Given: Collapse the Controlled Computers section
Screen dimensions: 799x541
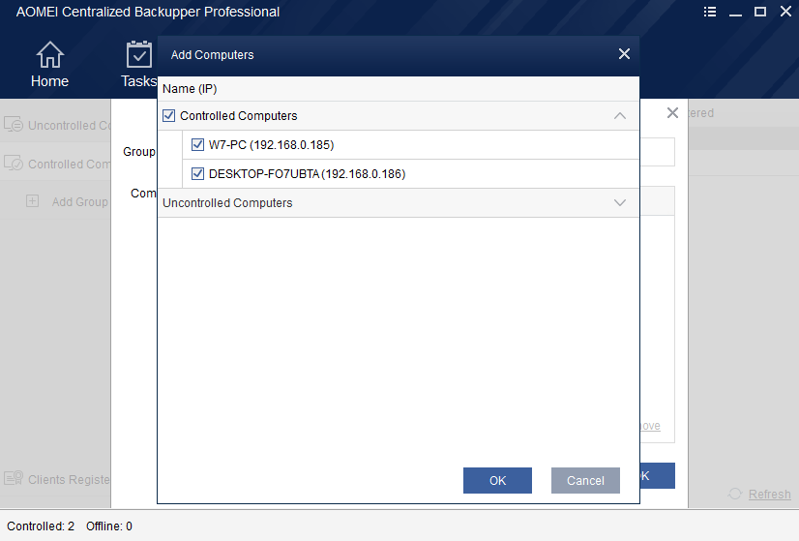Looking at the screenshot, I should [620, 116].
